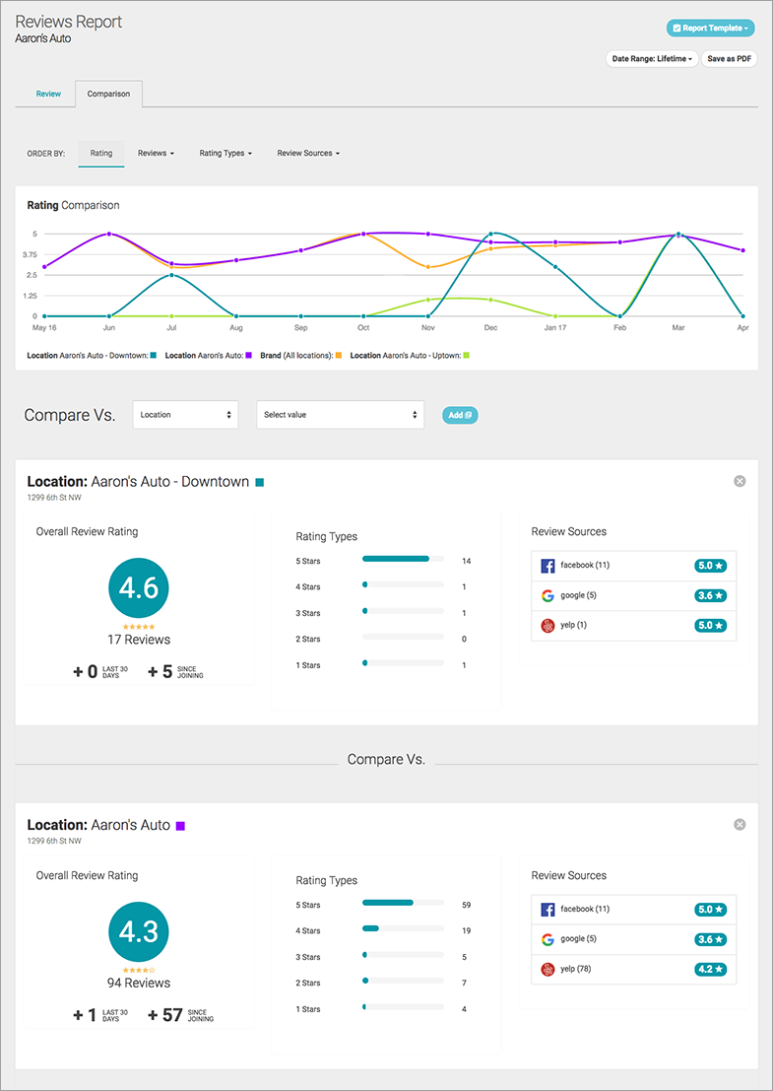Click the '+ 57' since joining value
This screenshot has height=1091, width=773.
tap(165, 1015)
